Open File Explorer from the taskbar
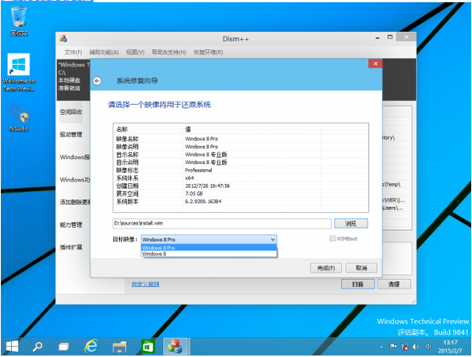Viewport: 472px width, 357px height. (x=120, y=347)
